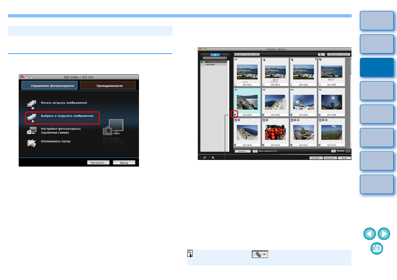
Task: Click the 100CANON folder icon
Action: coord(204,64)
